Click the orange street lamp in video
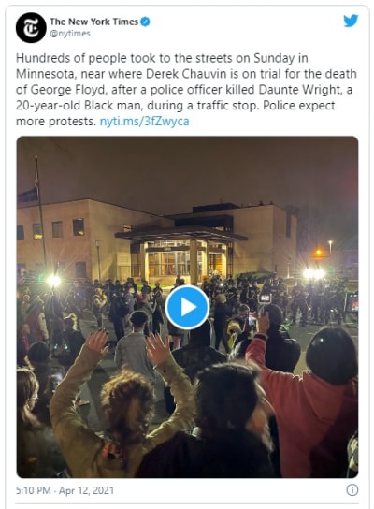The image size is (374, 509). [318, 253]
